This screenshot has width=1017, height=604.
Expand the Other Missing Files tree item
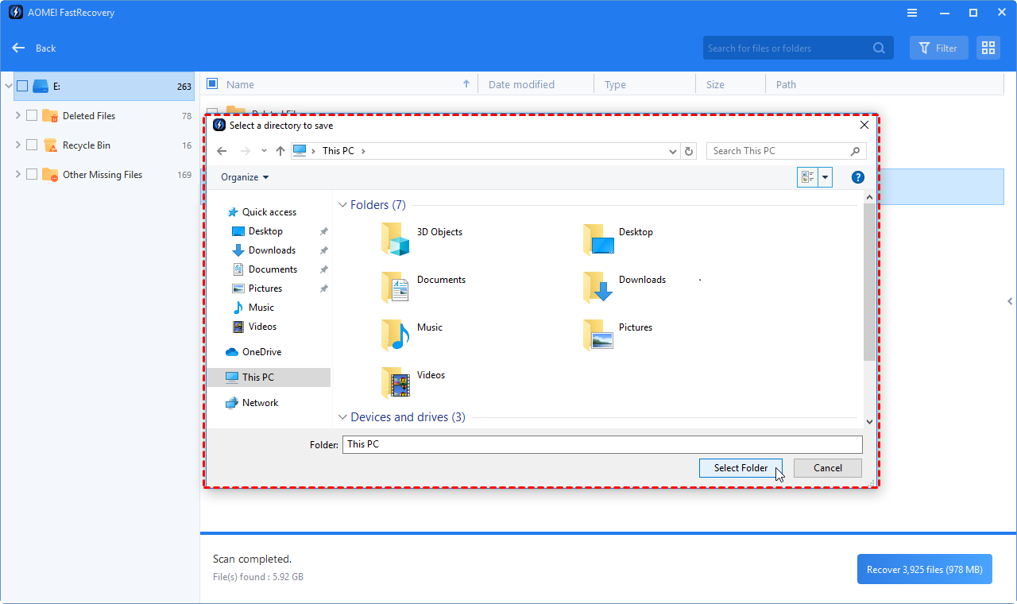17,174
